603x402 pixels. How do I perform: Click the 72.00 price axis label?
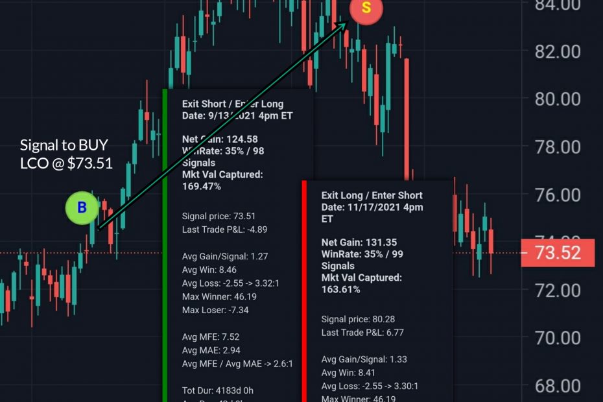point(557,290)
